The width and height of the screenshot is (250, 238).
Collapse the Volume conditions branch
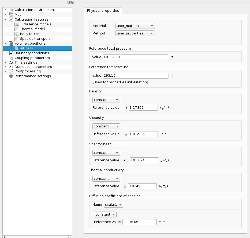[5, 43]
